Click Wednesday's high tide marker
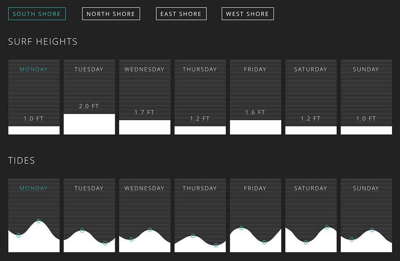Image resolution: width=400 pixels, height=261 pixels. pos(150,230)
